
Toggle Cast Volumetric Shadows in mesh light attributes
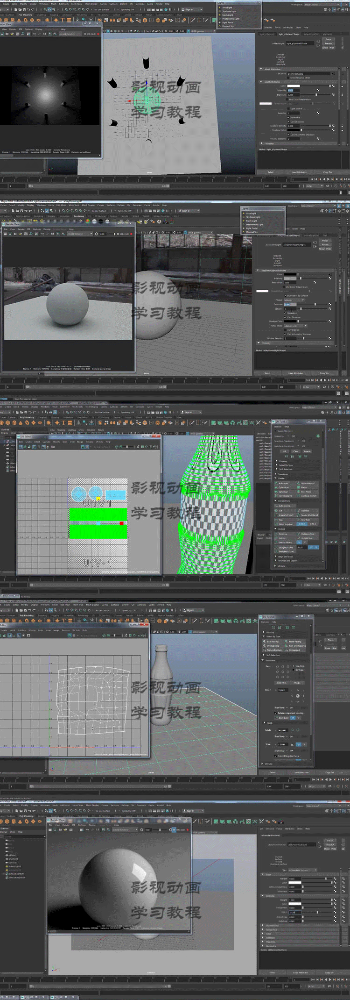point(288,135)
